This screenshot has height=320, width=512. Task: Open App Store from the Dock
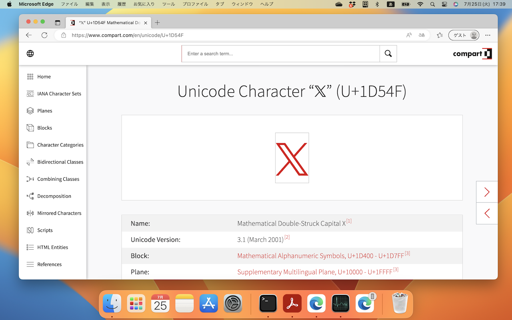tap(209, 304)
